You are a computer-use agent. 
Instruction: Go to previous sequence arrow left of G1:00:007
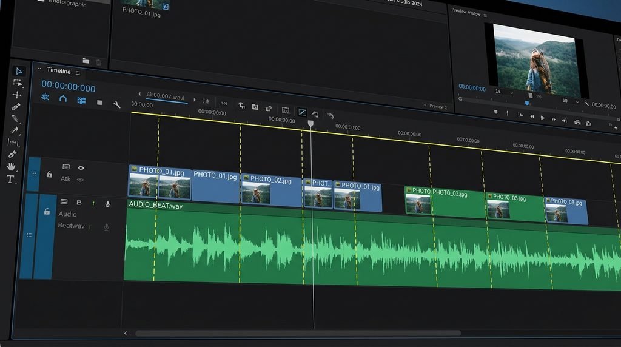pyautogui.click(x=139, y=94)
